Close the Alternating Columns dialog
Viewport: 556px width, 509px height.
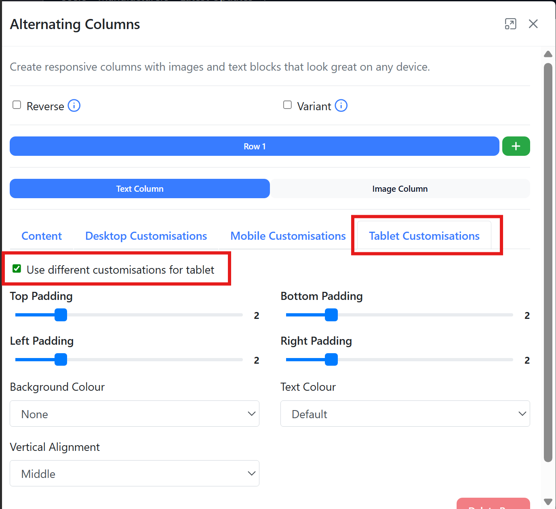pos(533,24)
